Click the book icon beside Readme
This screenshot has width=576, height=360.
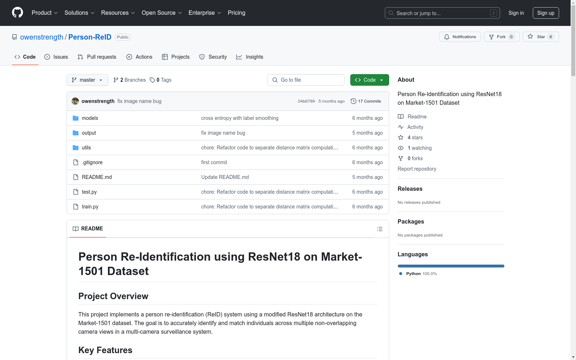point(401,117)
